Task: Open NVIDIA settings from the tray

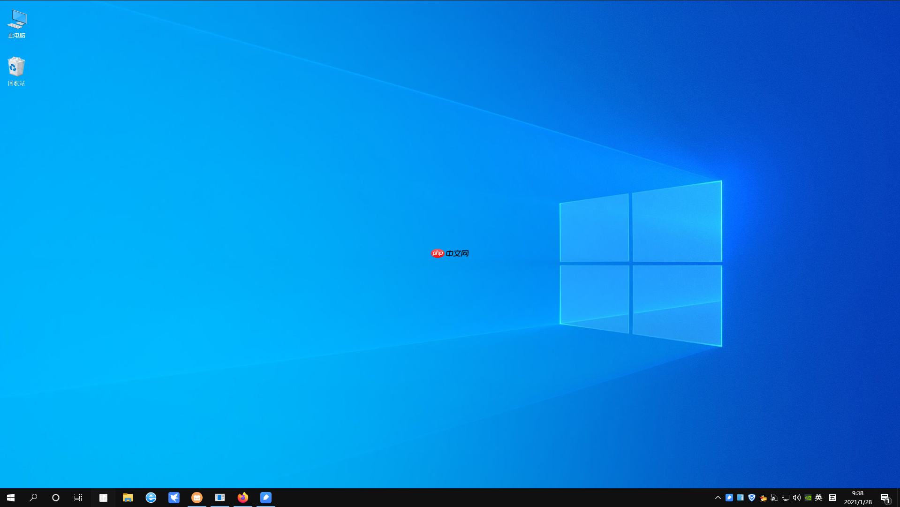Action: 808,498
